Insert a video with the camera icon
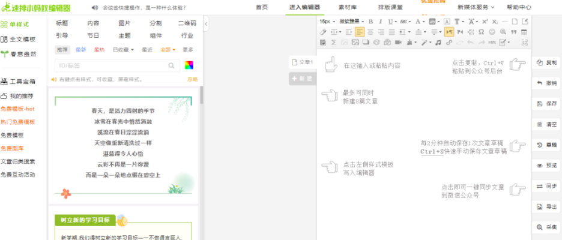562x240 pixels. [x=398, y=42]
